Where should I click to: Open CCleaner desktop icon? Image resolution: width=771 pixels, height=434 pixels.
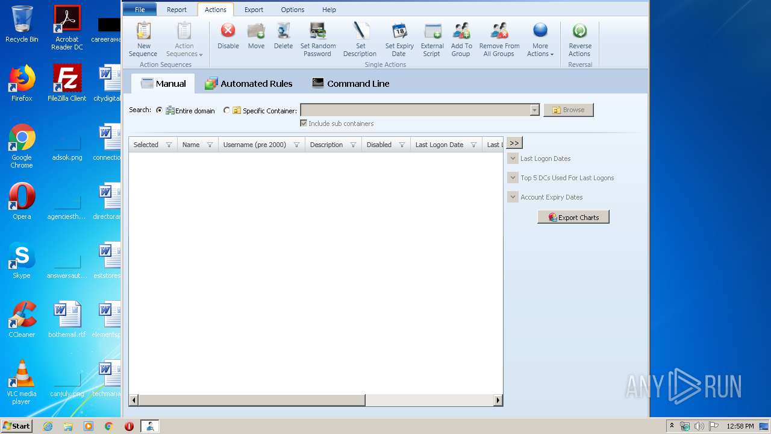[22, 319]
